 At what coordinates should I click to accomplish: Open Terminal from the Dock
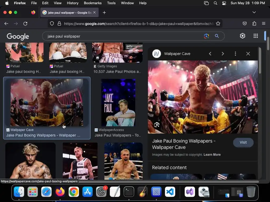point(129,192)
